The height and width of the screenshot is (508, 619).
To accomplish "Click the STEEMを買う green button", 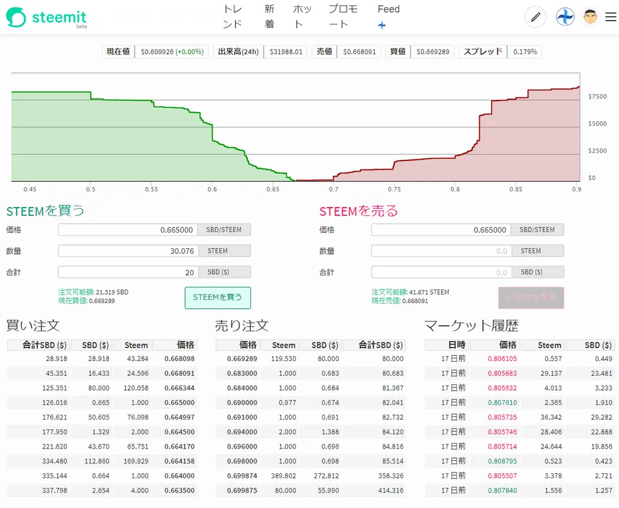I will [x=217, y=298].
